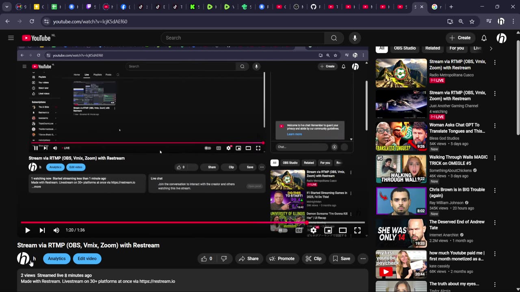The image size is (520, 292).
Task: Show more filter chips with the arrow
Action: pyautogui.click(x=491, y=48)
